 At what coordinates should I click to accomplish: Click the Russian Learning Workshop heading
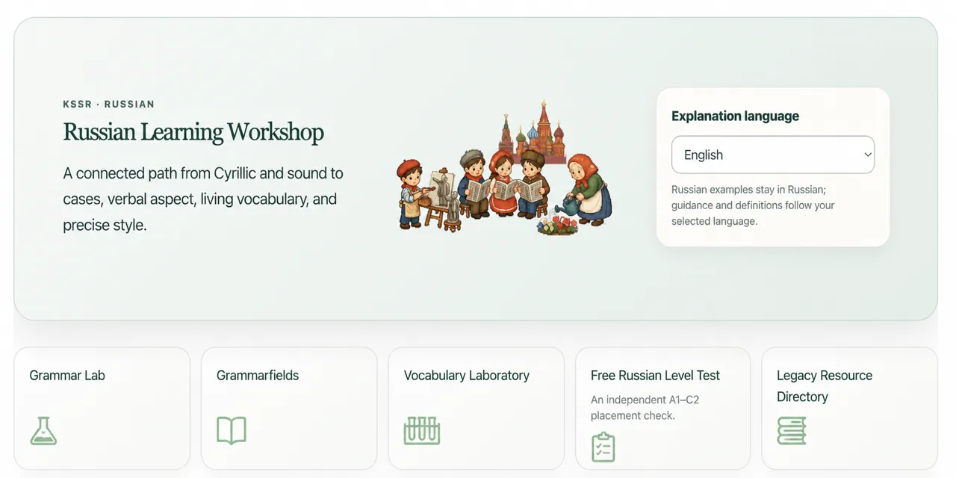tap(193, 132)
